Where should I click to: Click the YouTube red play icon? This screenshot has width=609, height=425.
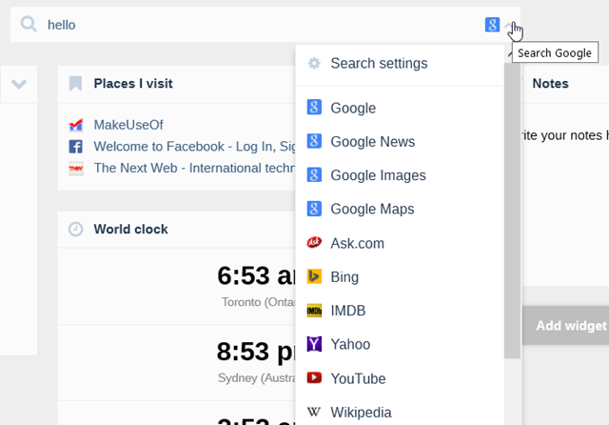point(315,378)
